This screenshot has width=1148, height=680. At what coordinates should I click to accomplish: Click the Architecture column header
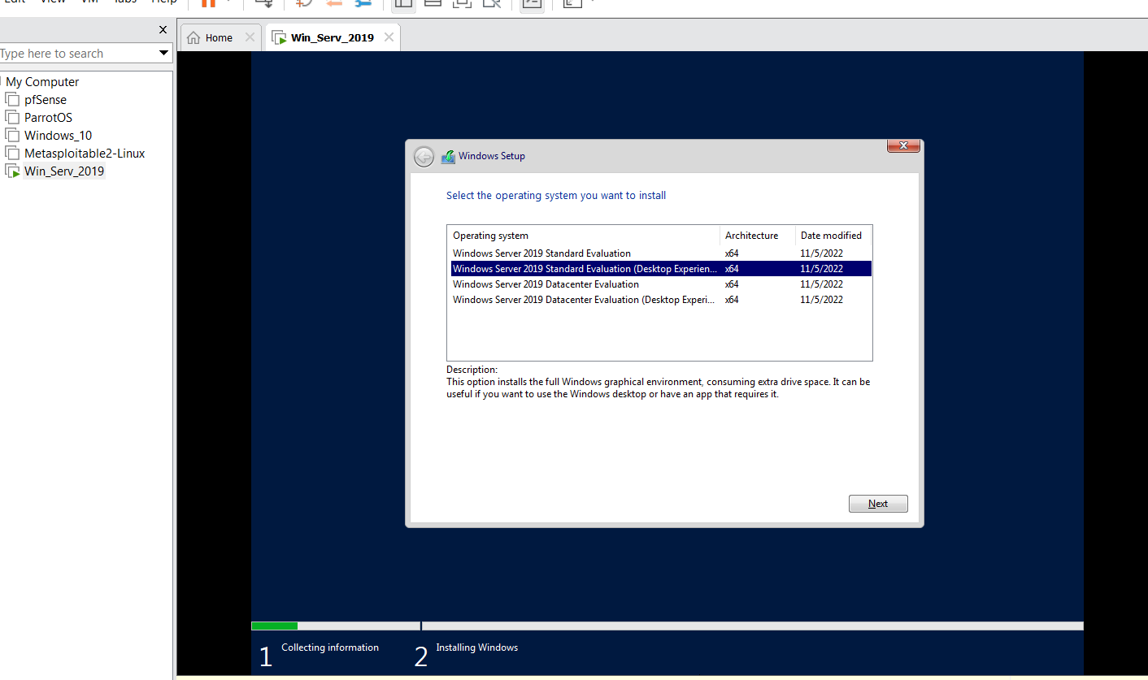(758, 236)
